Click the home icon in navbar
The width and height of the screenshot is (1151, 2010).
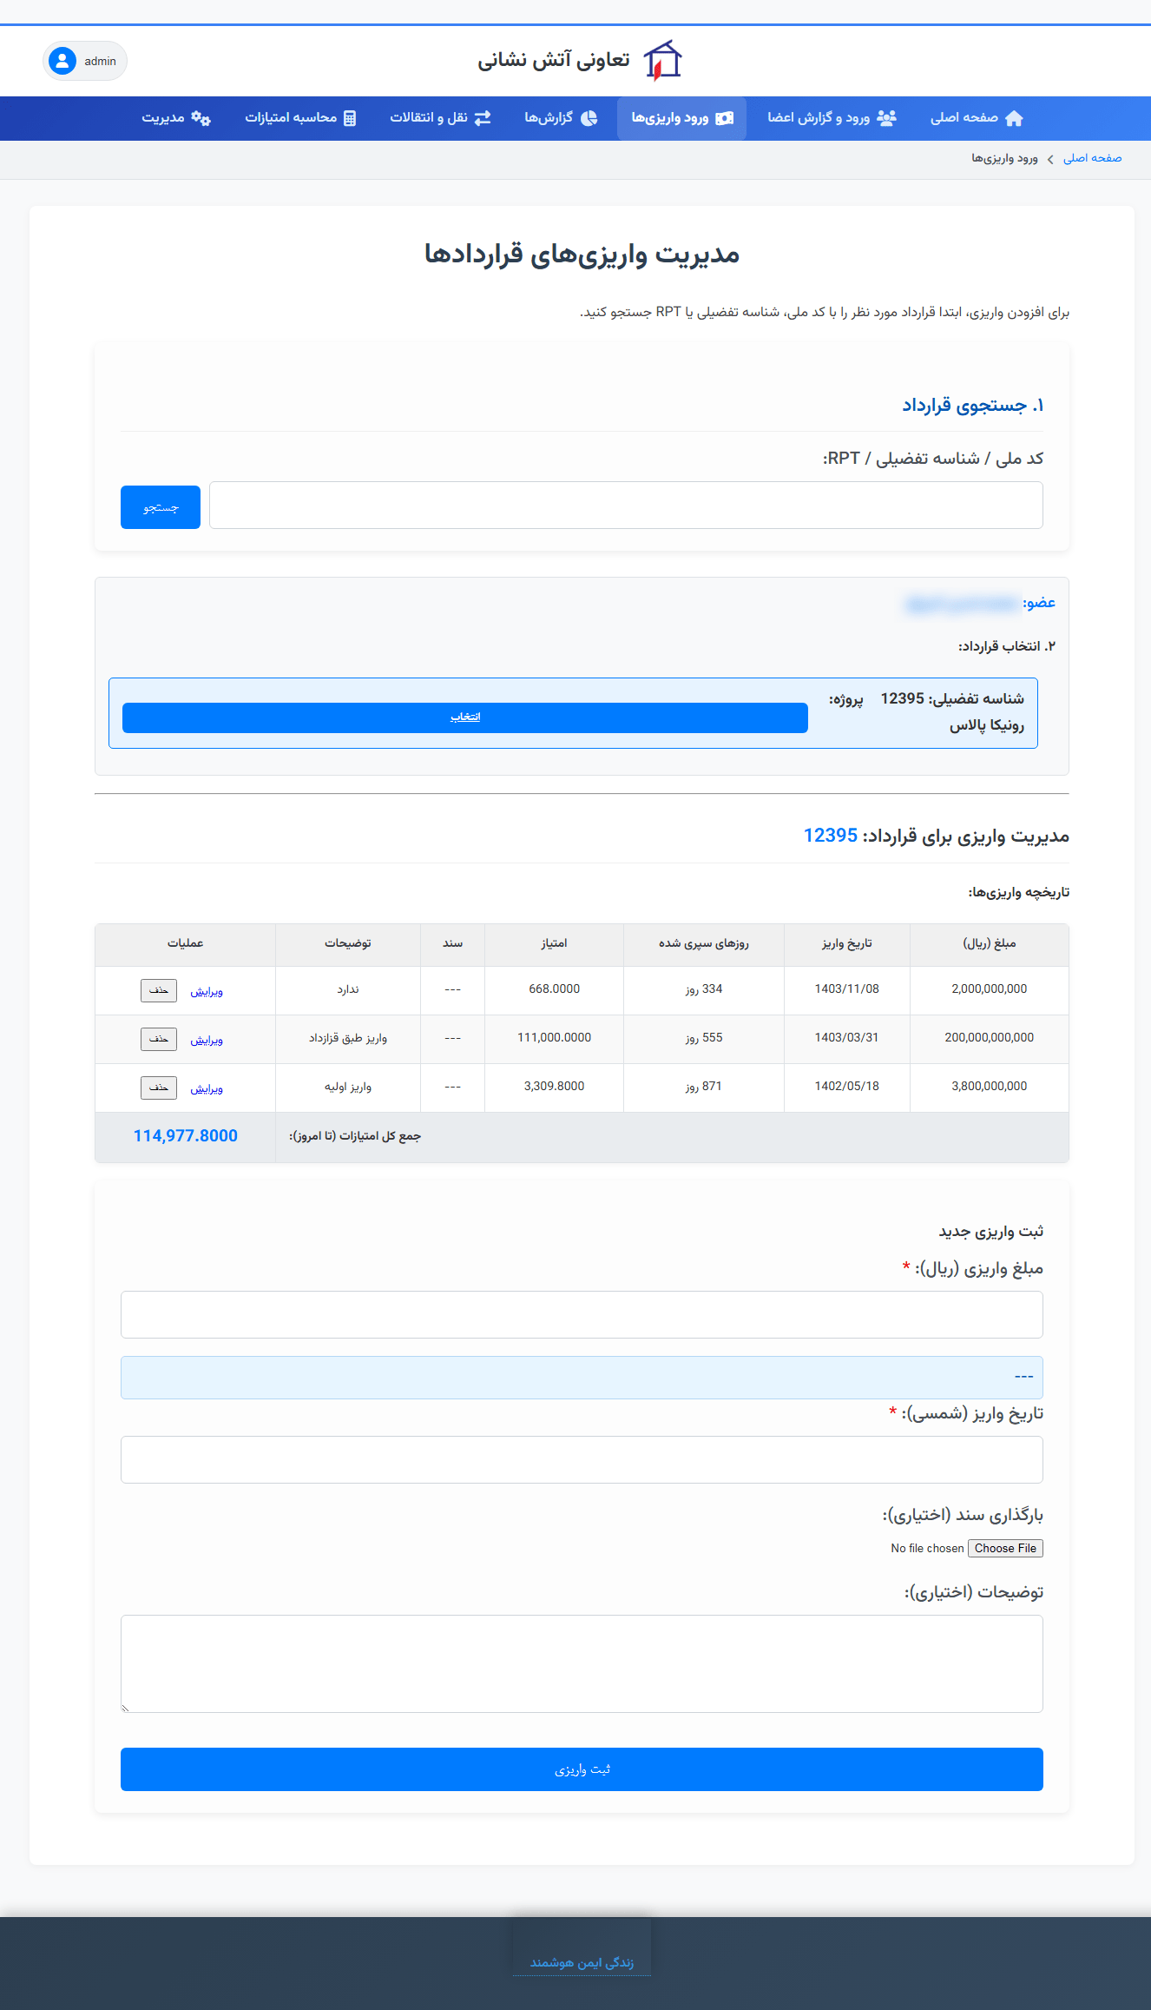coord(1014,118)
